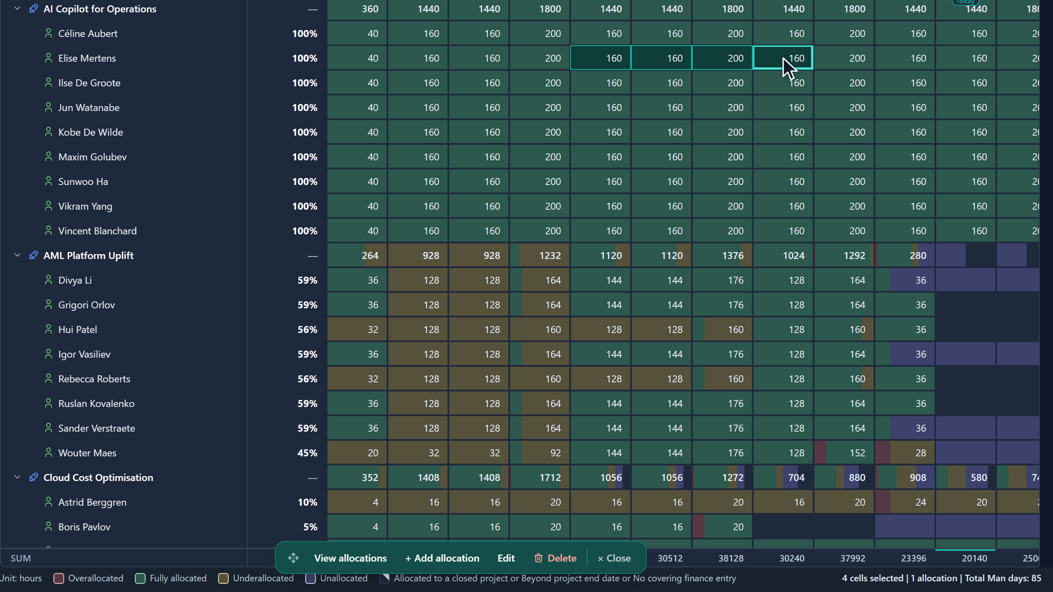Select Sunwoo Ha row name
The image size is (1053, 592).
[83, 181]
